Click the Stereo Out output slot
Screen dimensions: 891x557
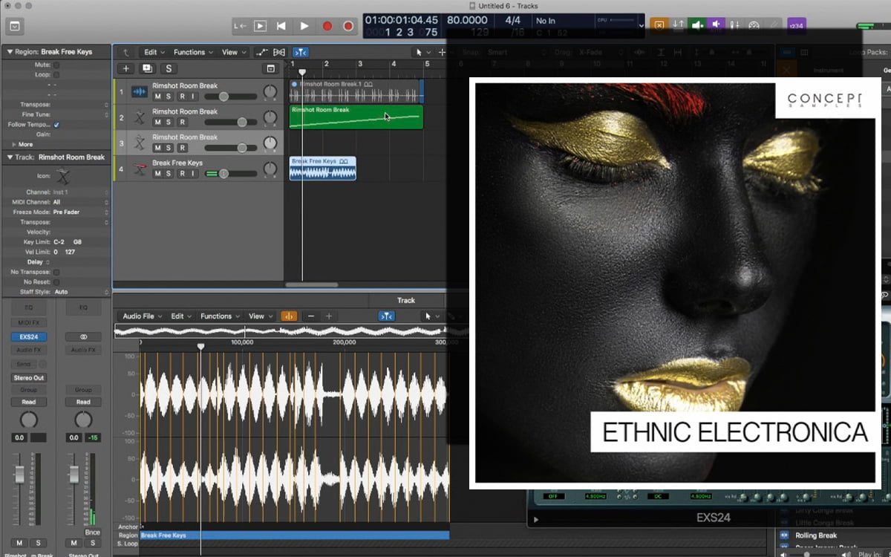click(28, 377)
